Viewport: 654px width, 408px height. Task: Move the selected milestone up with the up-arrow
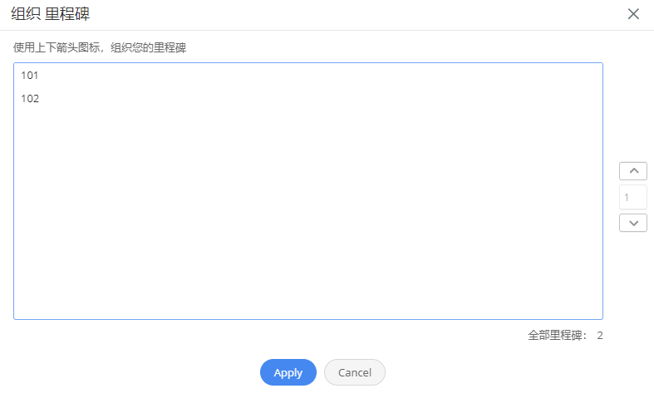(632, 171)
